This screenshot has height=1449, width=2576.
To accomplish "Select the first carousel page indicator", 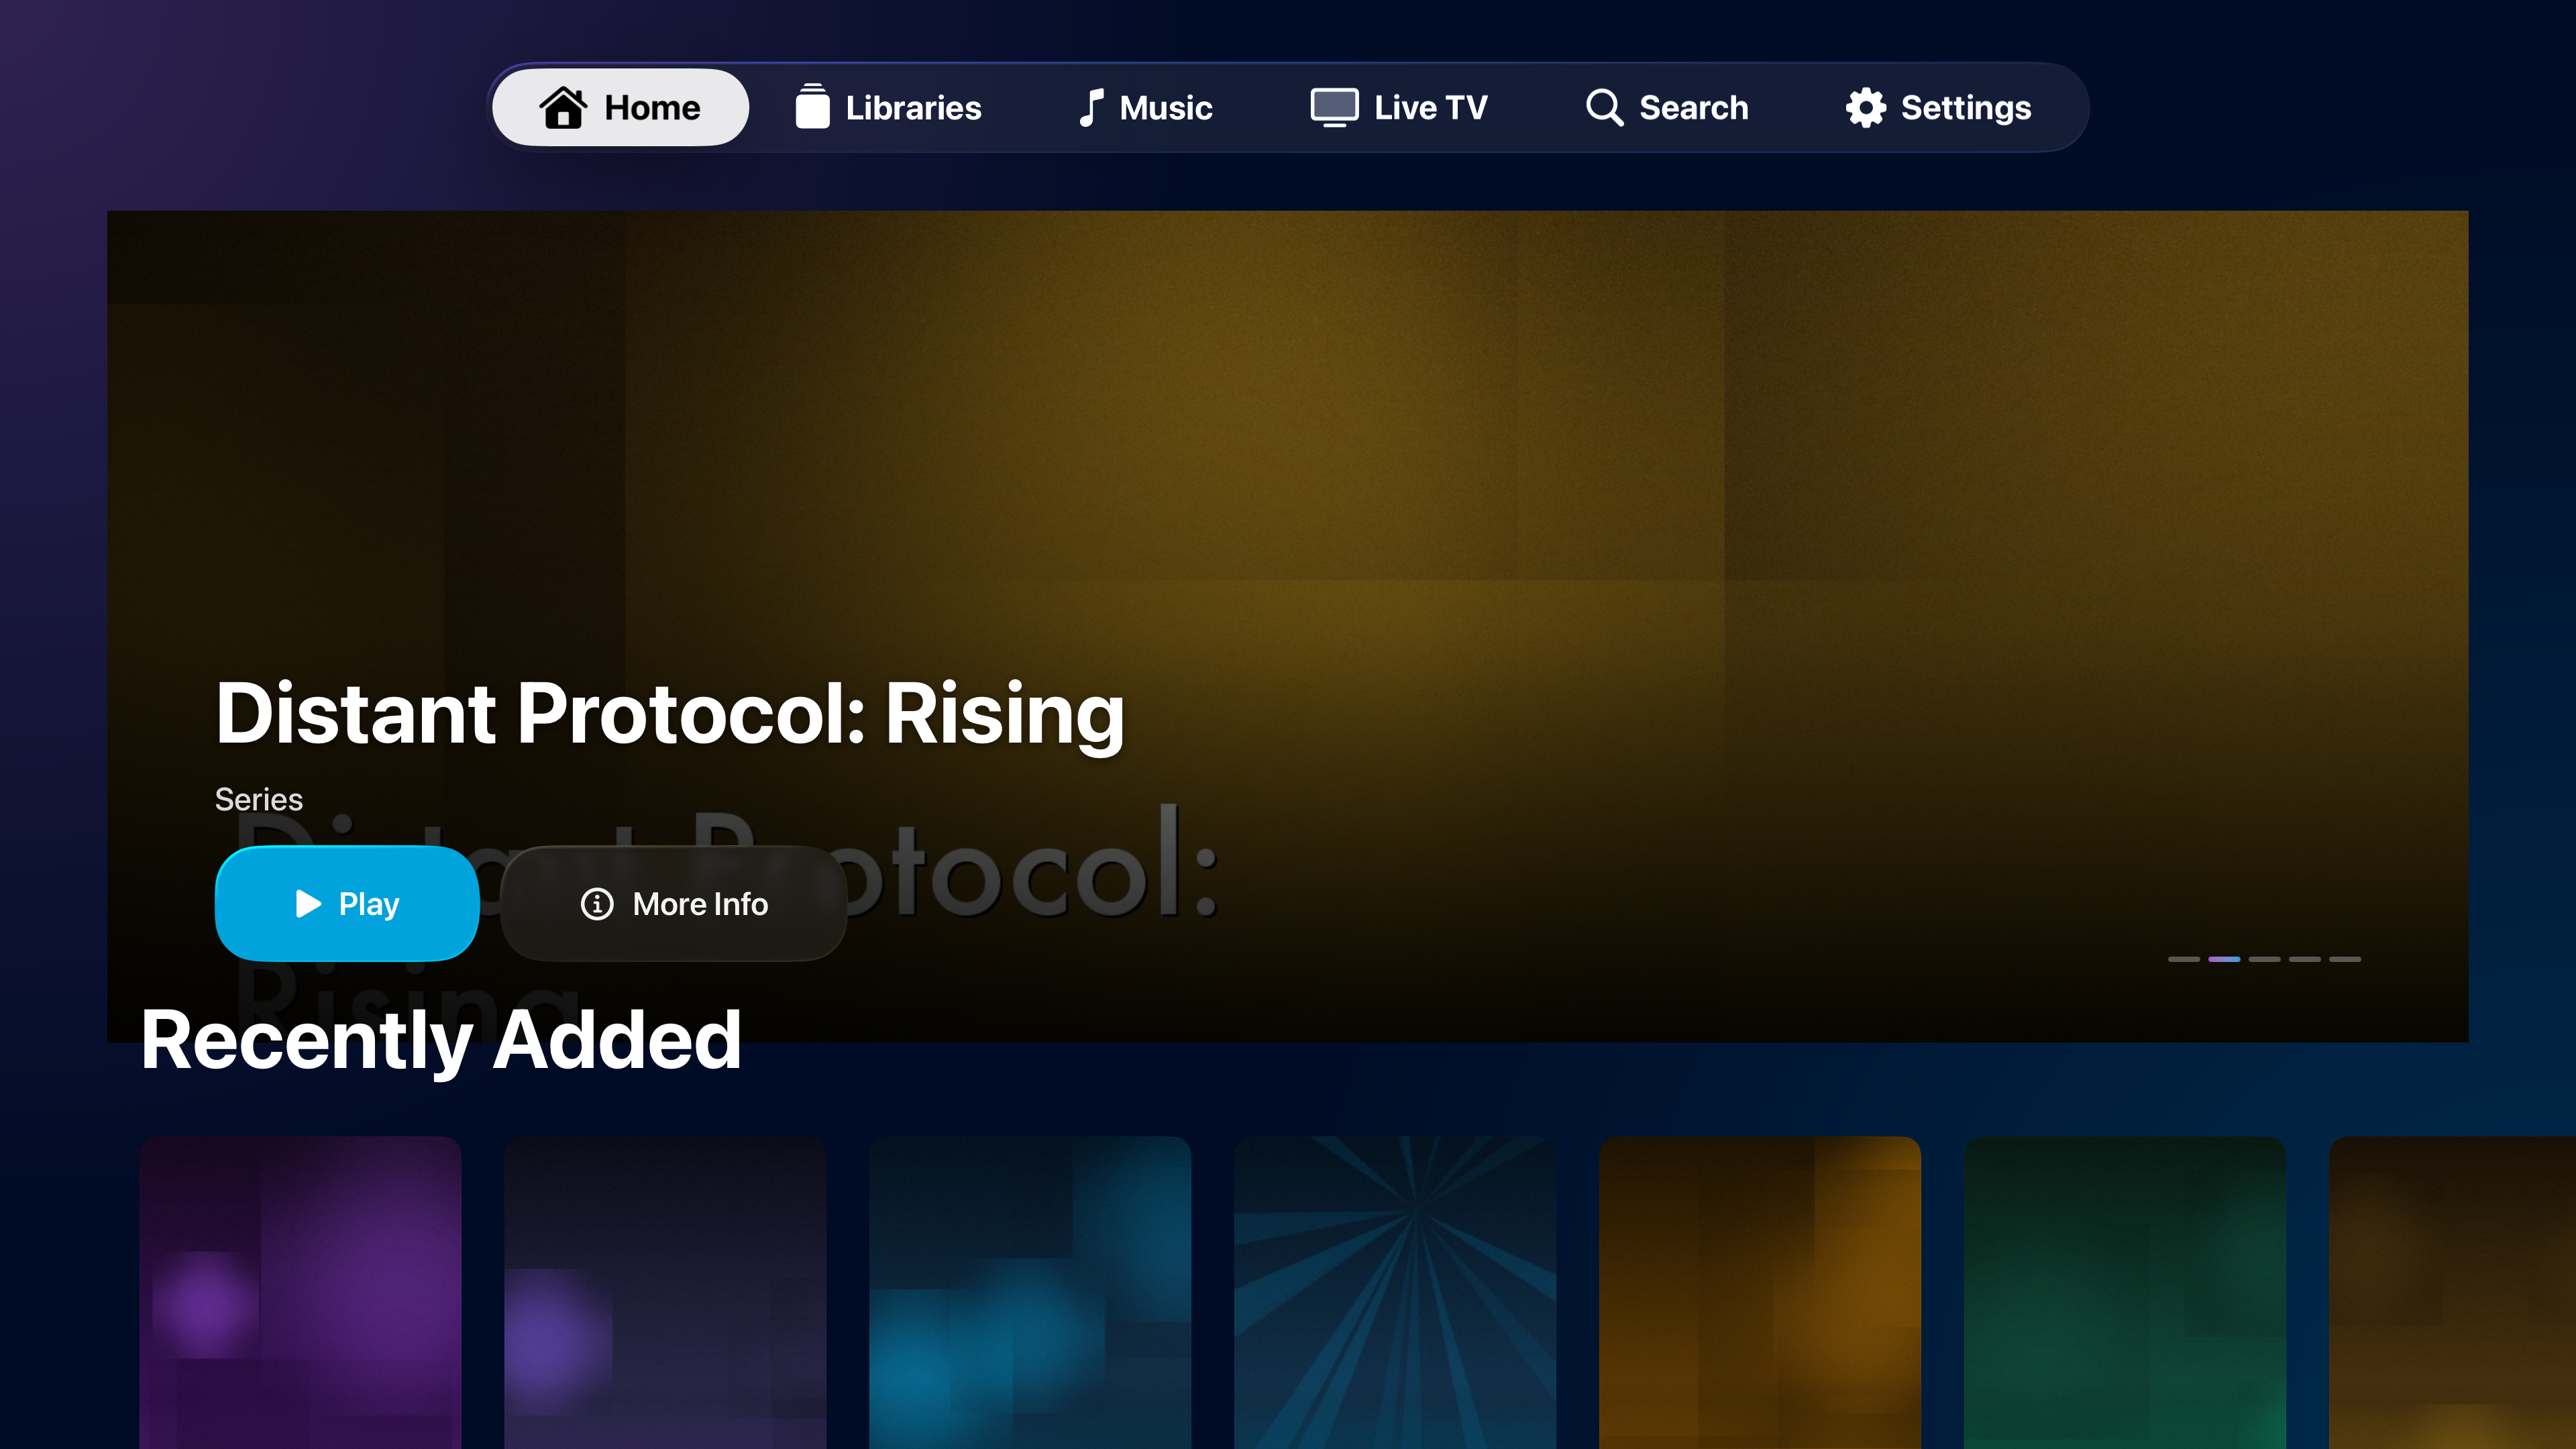I will (2183, 959).
